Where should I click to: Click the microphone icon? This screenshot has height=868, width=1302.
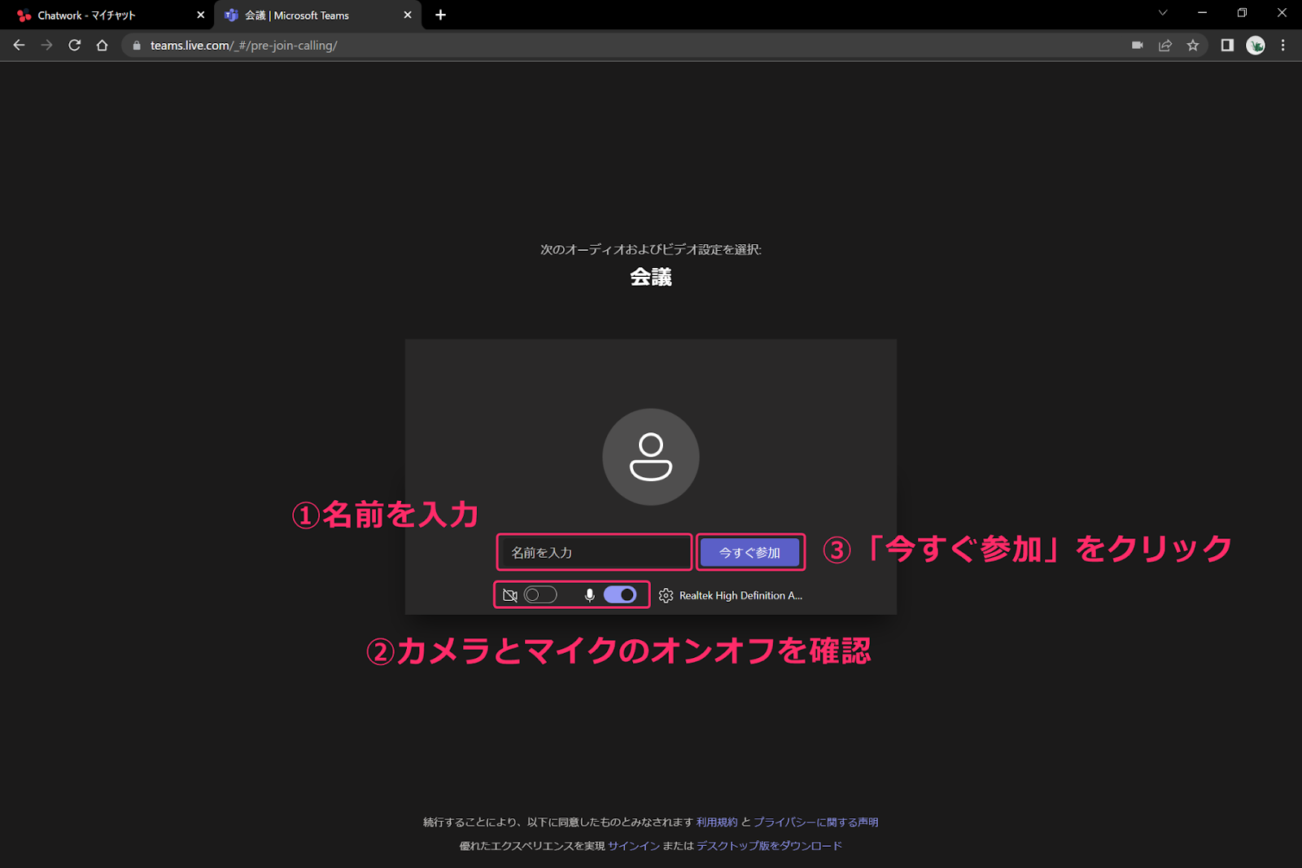(590, 595)
